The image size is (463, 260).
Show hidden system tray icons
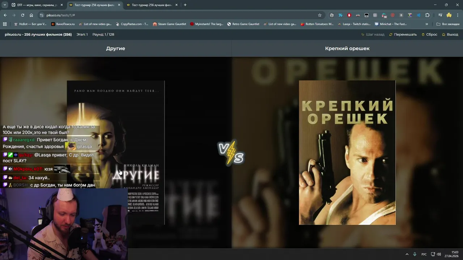click(x=407, y=254)
